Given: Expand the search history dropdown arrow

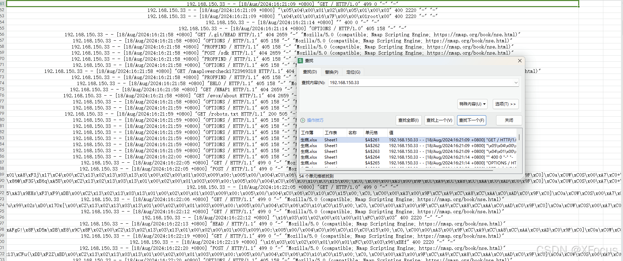Looking at the screenshot, I should point(516,83).
